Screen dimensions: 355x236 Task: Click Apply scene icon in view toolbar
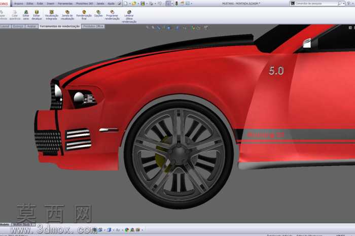(198, 27)
